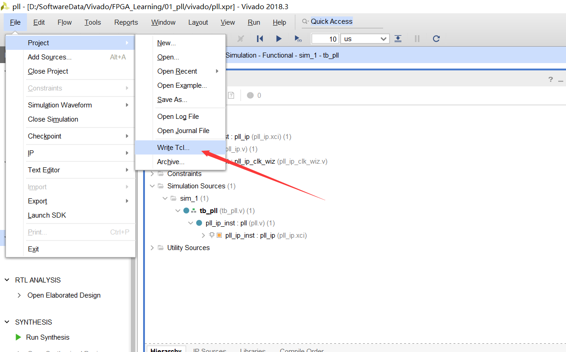The image size is (566, 352).
Task: Click the simulation run time input field
Action: coord(325,39)
